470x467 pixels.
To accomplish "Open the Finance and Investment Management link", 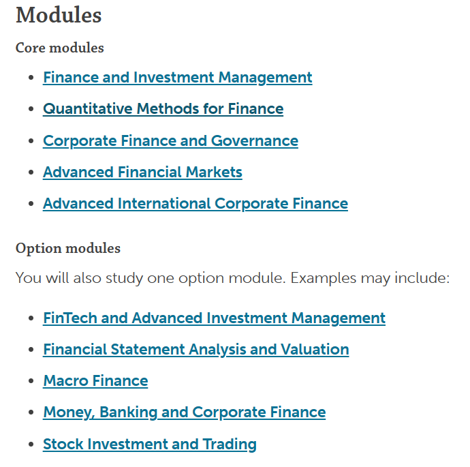I will 178,78.
